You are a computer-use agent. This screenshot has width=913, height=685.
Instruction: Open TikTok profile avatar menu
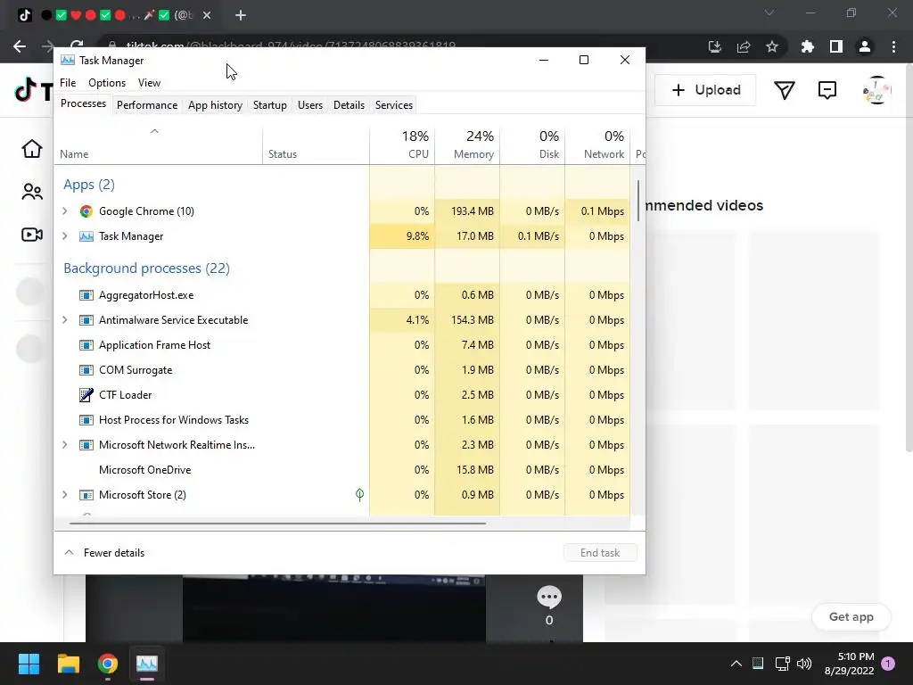click(x=876, y=90)
